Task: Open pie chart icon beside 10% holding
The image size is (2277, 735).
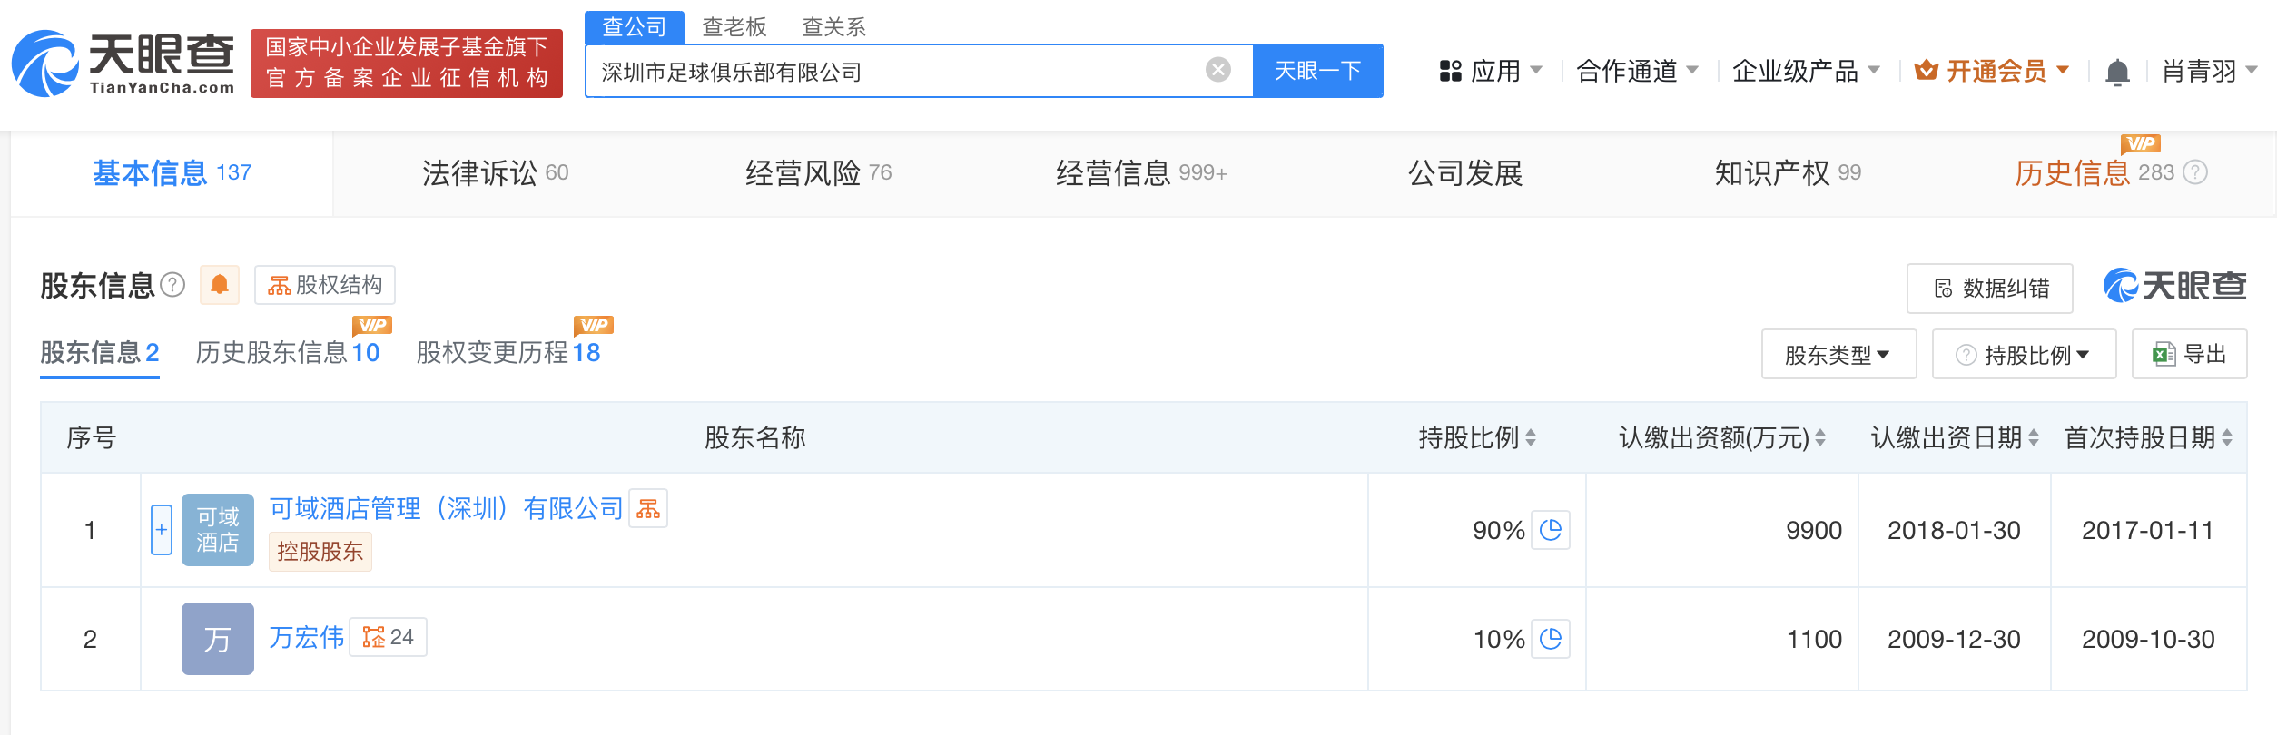Action: tap(1551, 639)
